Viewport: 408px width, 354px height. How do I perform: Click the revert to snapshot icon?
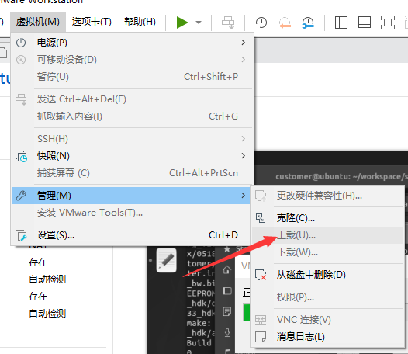pos(285,23)
